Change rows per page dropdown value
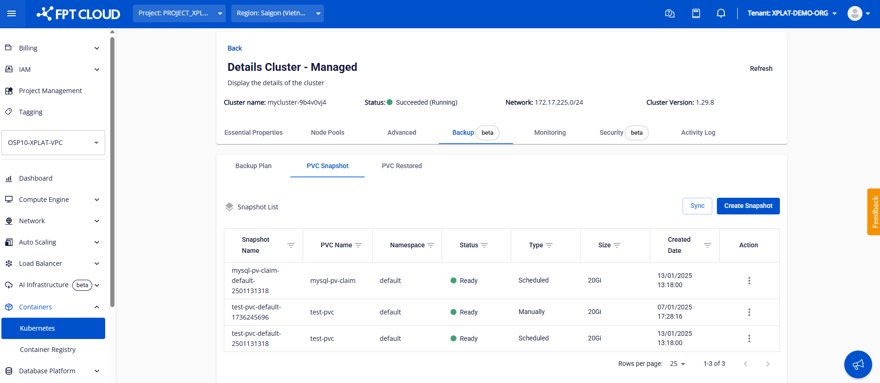 click(677, 364)
